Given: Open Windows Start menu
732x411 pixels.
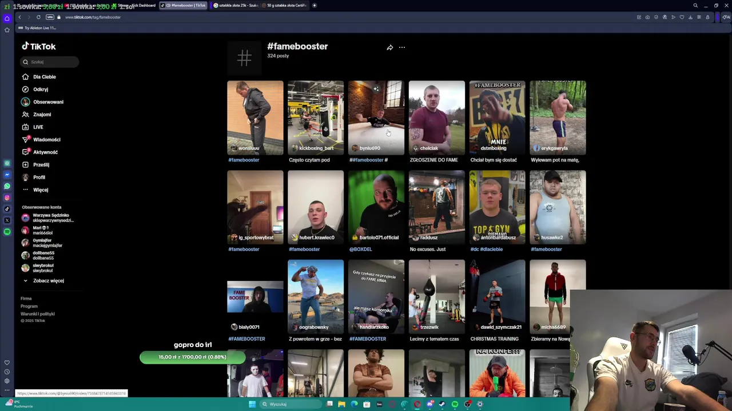Looking at the screenshot, I should (252, 404).
